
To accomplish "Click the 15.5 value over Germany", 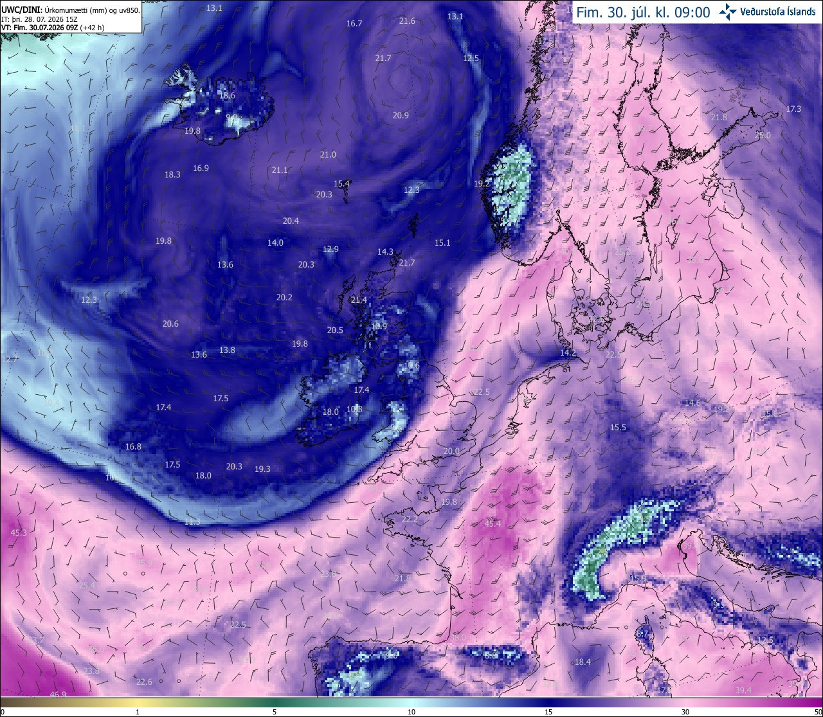I will click(x=618, y=427).
